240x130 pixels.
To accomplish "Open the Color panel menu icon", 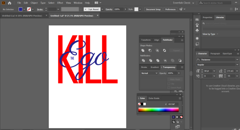I will coord(180,99).
